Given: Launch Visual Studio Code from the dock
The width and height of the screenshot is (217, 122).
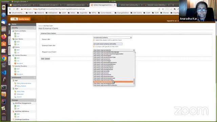Looking at the screenshot, I should click(x=4, y=73).
